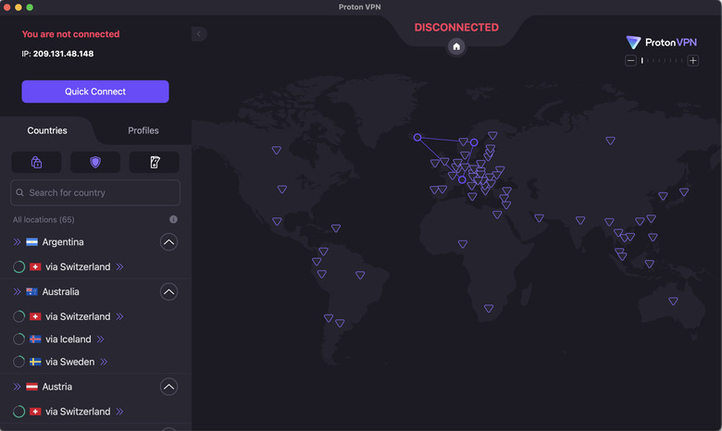Click the Austria row label

[x=57, y=387]
